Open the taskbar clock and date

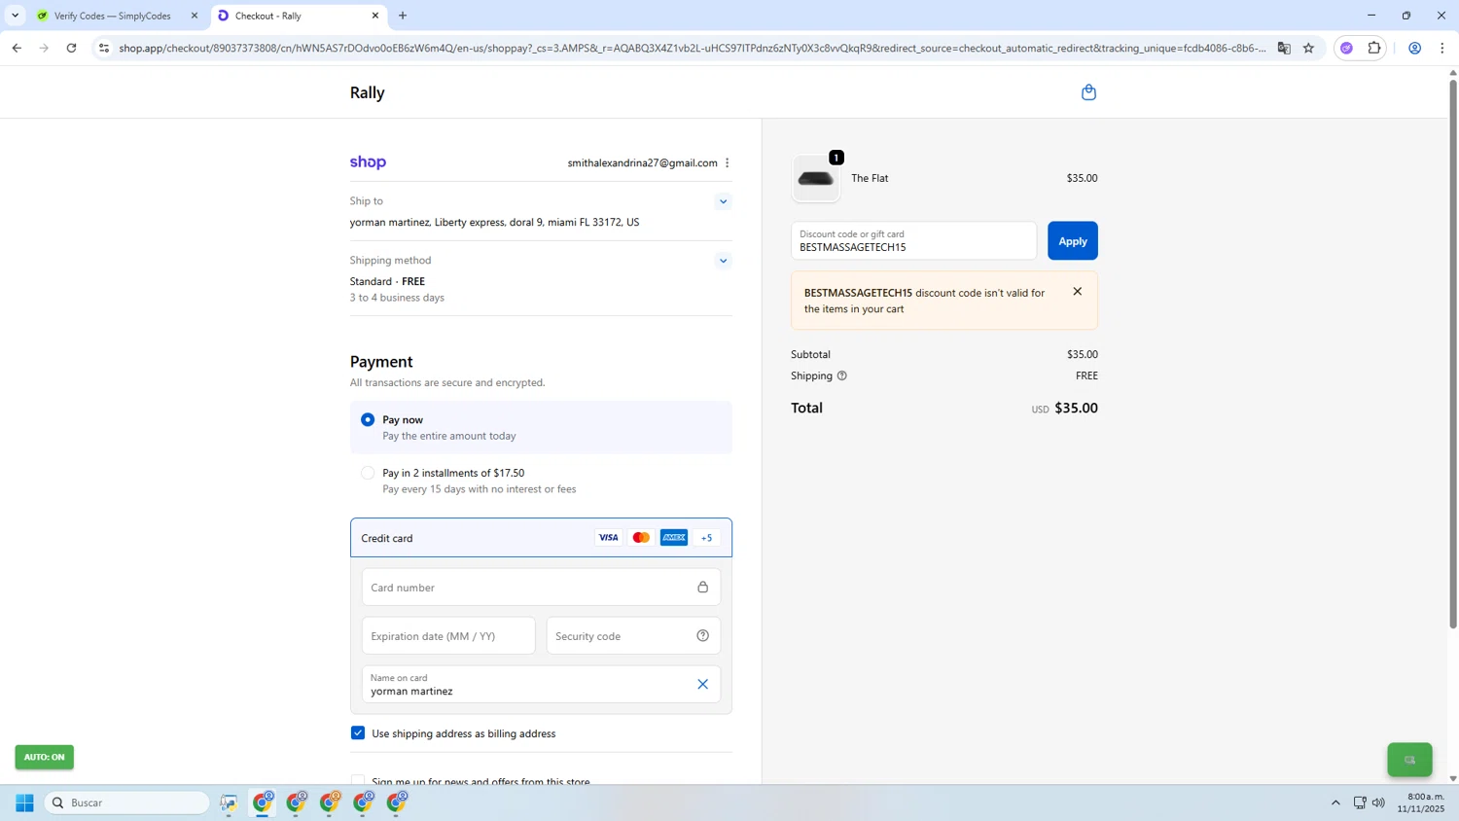pyautogui.click(x=1421, y=803)
